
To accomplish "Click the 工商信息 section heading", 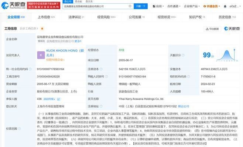I will pos(11,29).
